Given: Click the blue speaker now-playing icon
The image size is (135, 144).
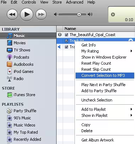Looking at the screenshot, I should pos(59,47).
